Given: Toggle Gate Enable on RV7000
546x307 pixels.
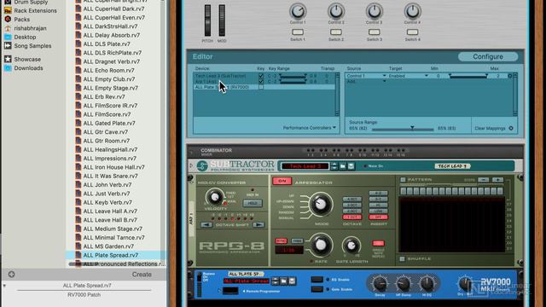Looking at the screenshot, I should (317, 289).
